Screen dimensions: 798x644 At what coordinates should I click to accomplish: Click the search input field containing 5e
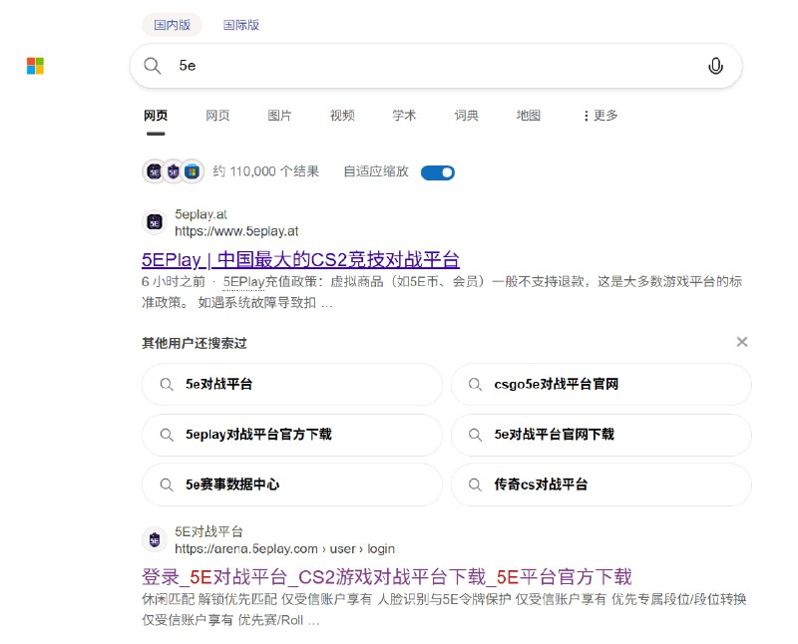click(x=436, y=66)
